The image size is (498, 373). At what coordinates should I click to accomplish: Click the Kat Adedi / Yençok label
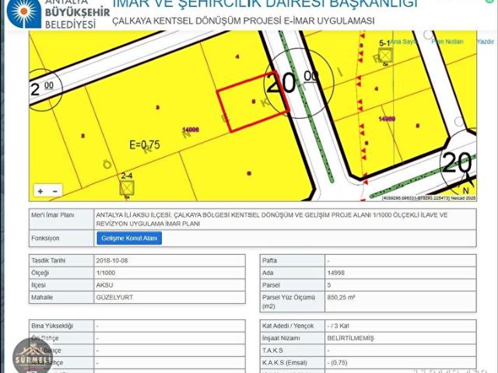click(x=288, y=326)
